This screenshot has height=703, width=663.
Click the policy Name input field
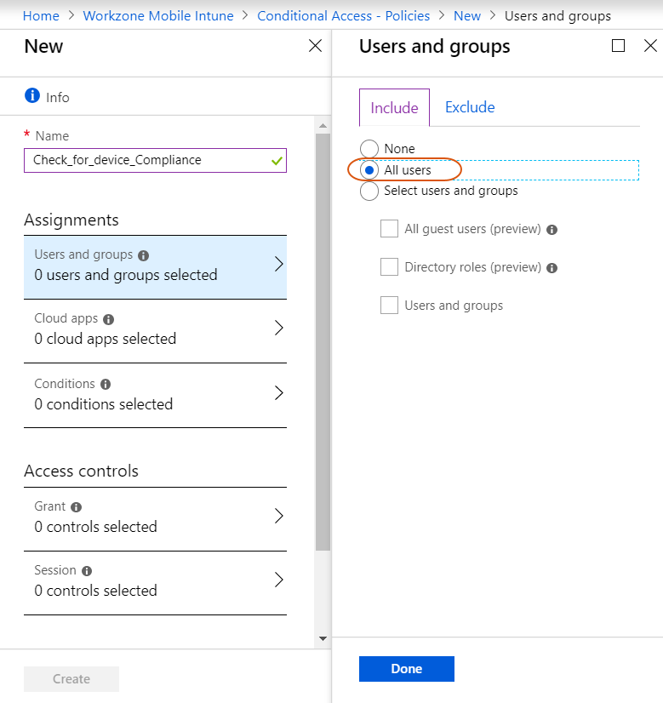pos(155,160)
